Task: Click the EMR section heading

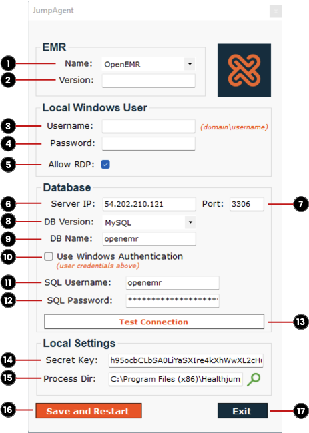Action: [54, 47]
